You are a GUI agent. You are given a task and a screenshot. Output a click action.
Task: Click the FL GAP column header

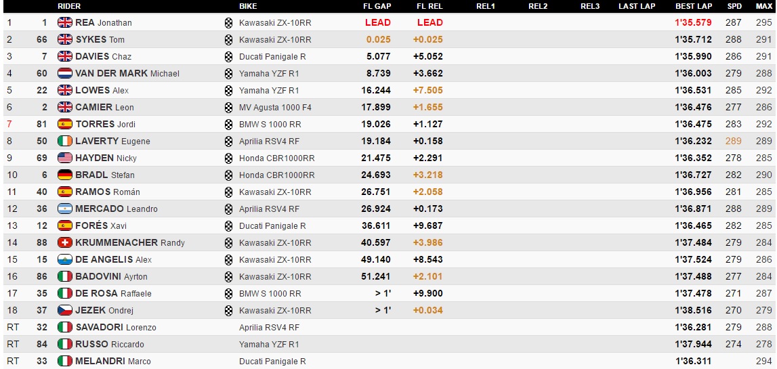tap(377, 6)
